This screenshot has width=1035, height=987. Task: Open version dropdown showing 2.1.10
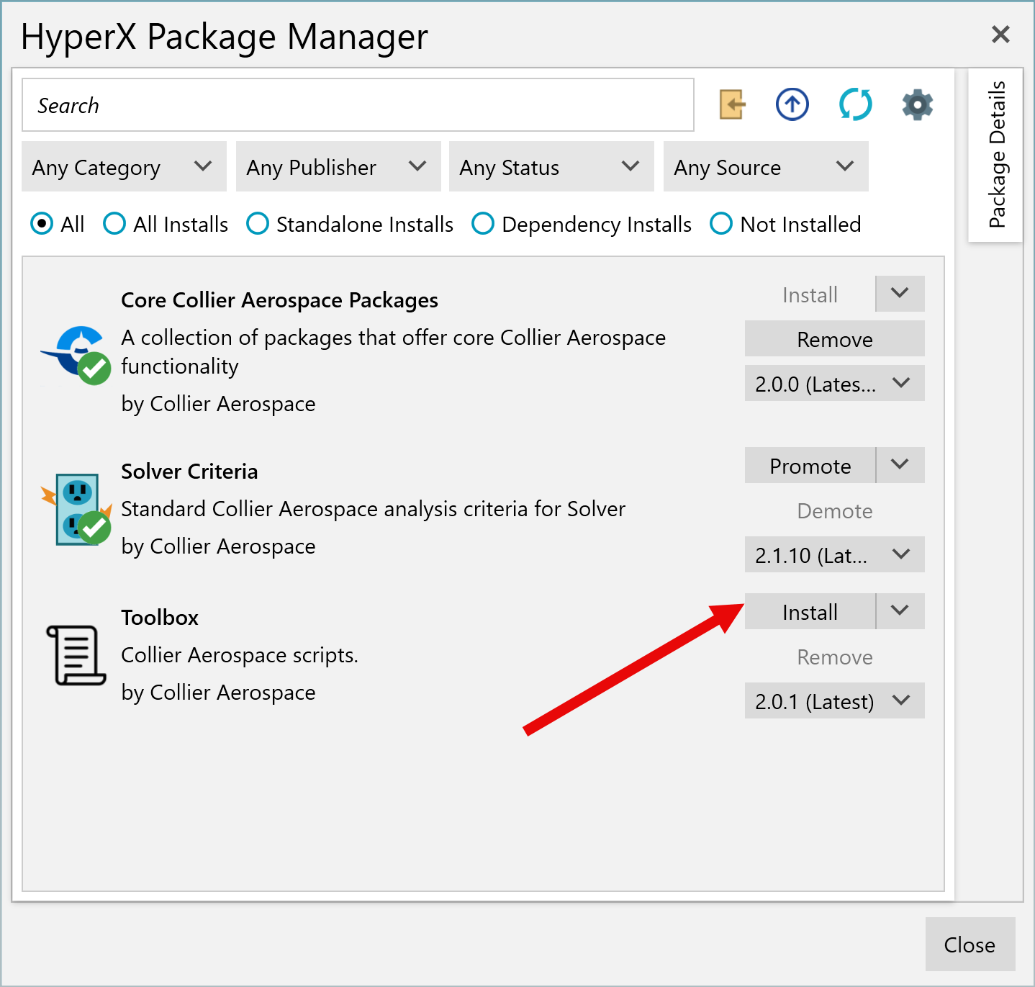(x=835, y=555)
